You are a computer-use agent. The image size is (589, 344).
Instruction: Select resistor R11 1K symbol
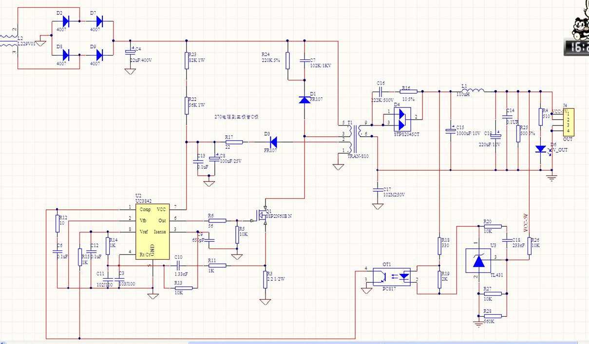(x=217, y=265)
